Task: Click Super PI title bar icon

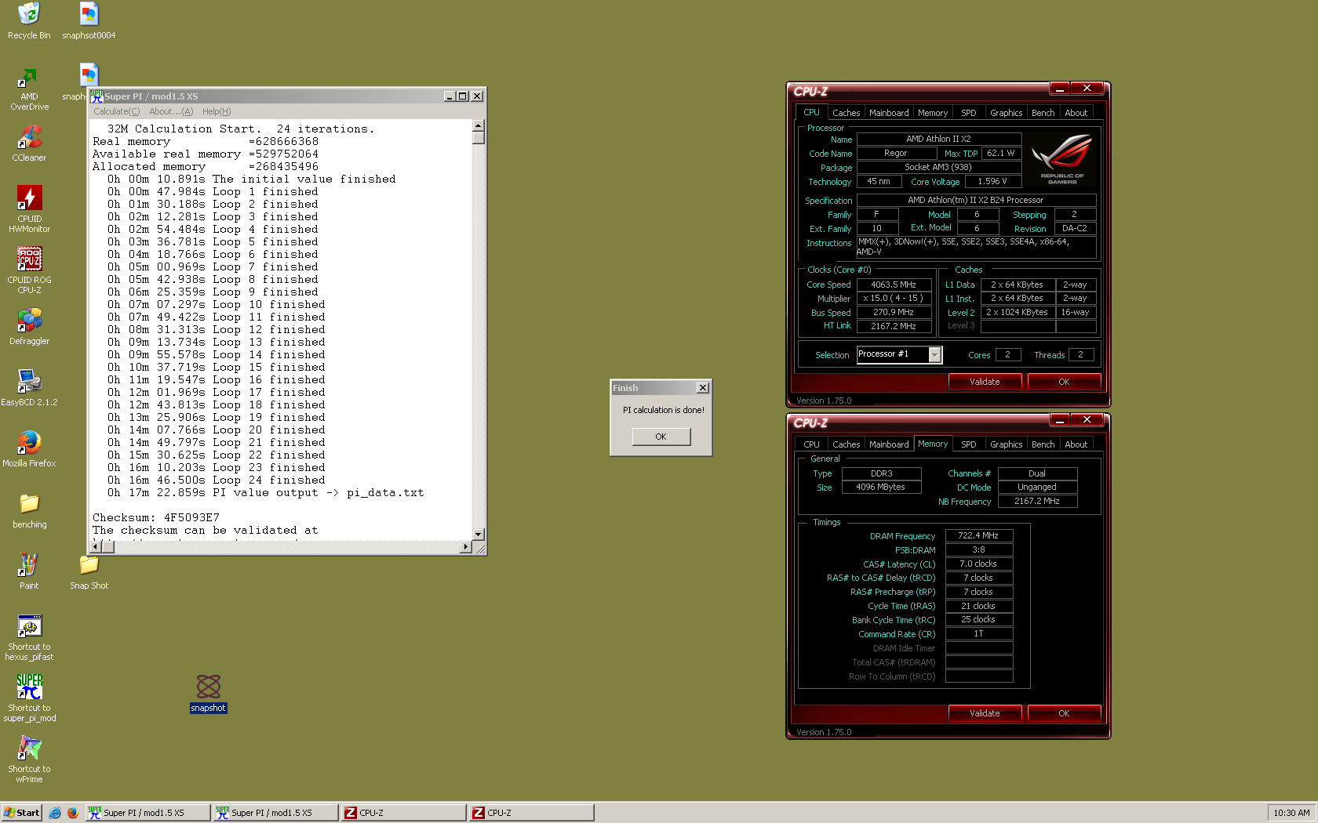Action: coord(96,96)
